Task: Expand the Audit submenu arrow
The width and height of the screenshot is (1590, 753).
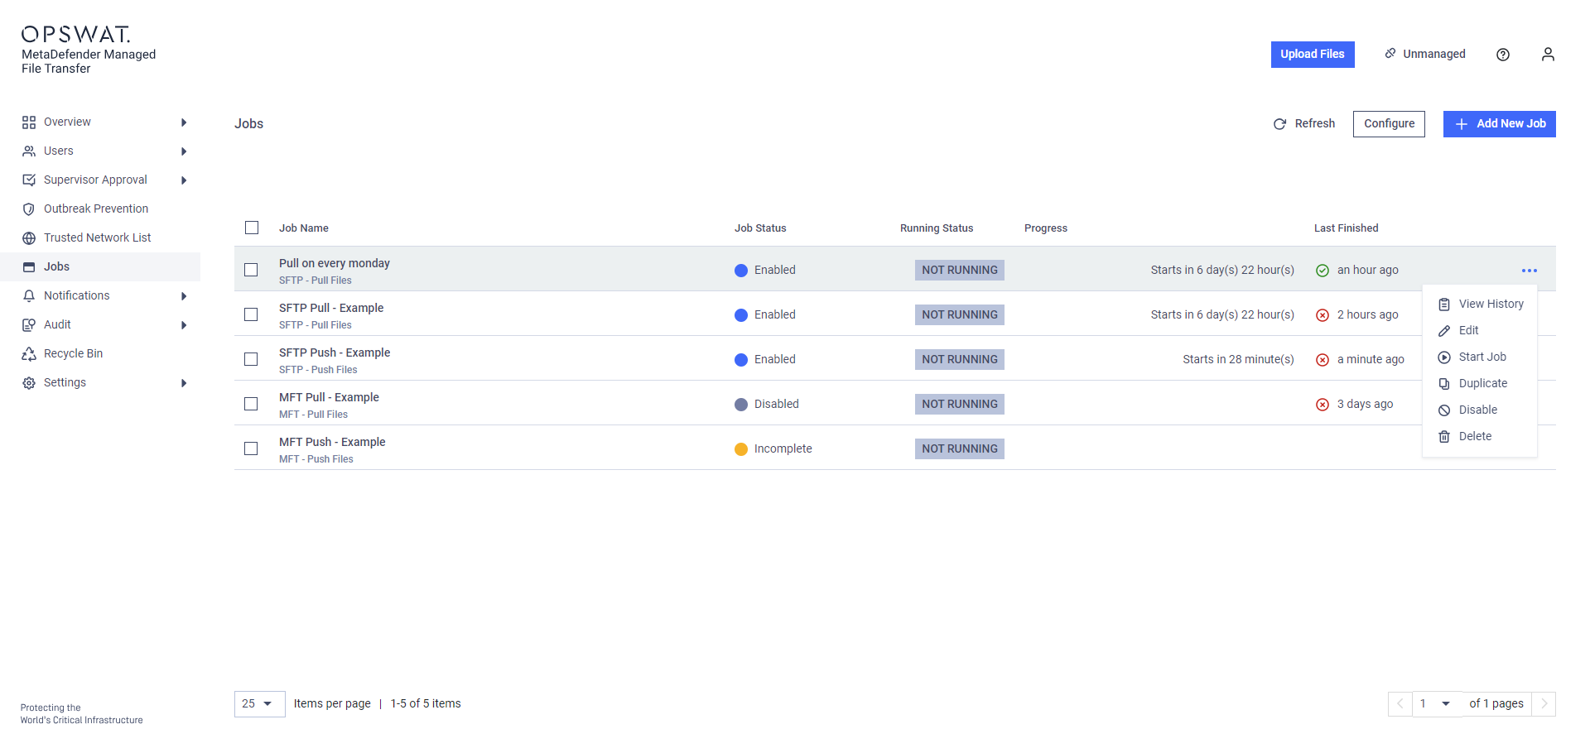Action: pyautogui.click(x=184, y=325)
